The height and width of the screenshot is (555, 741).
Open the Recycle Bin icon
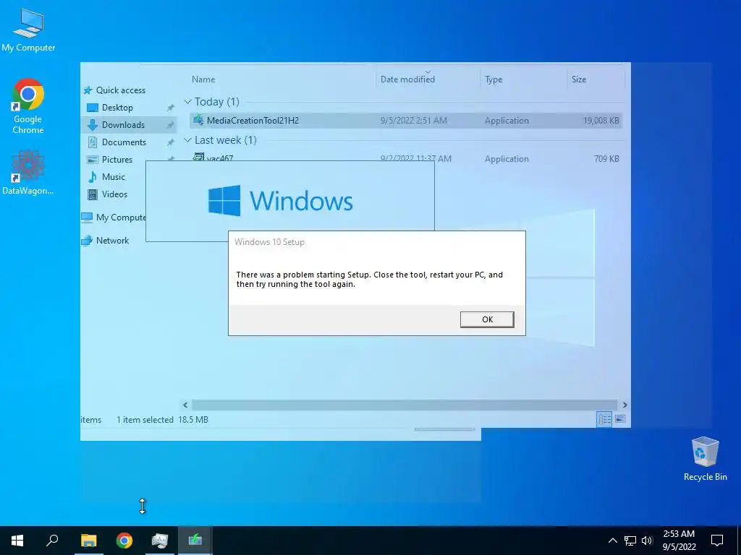tap(705, 459)
